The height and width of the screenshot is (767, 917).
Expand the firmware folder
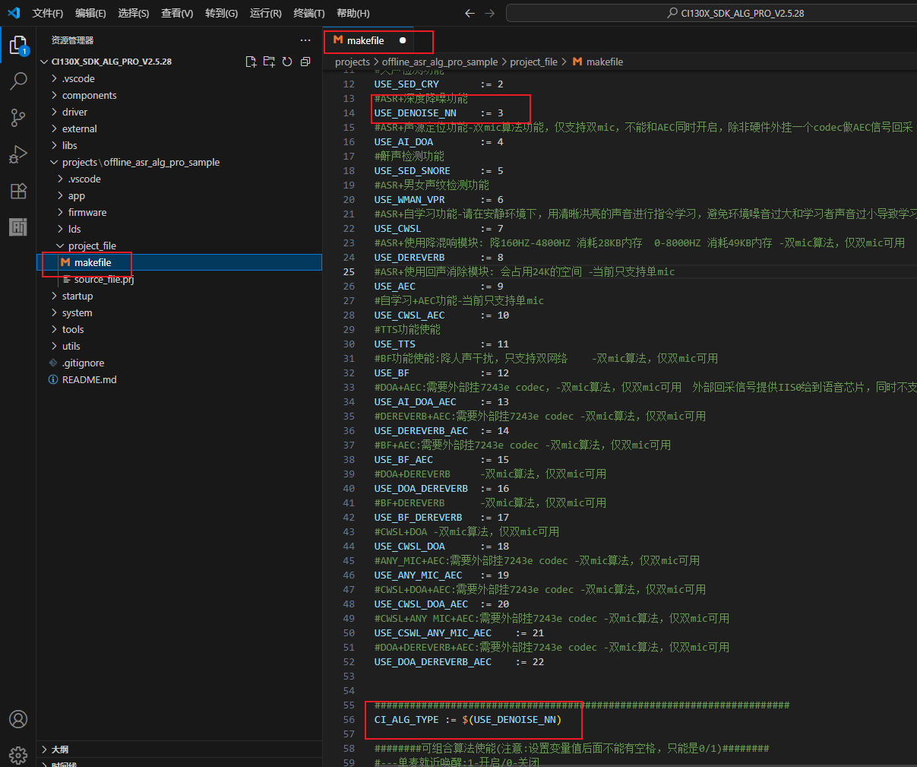87,212
